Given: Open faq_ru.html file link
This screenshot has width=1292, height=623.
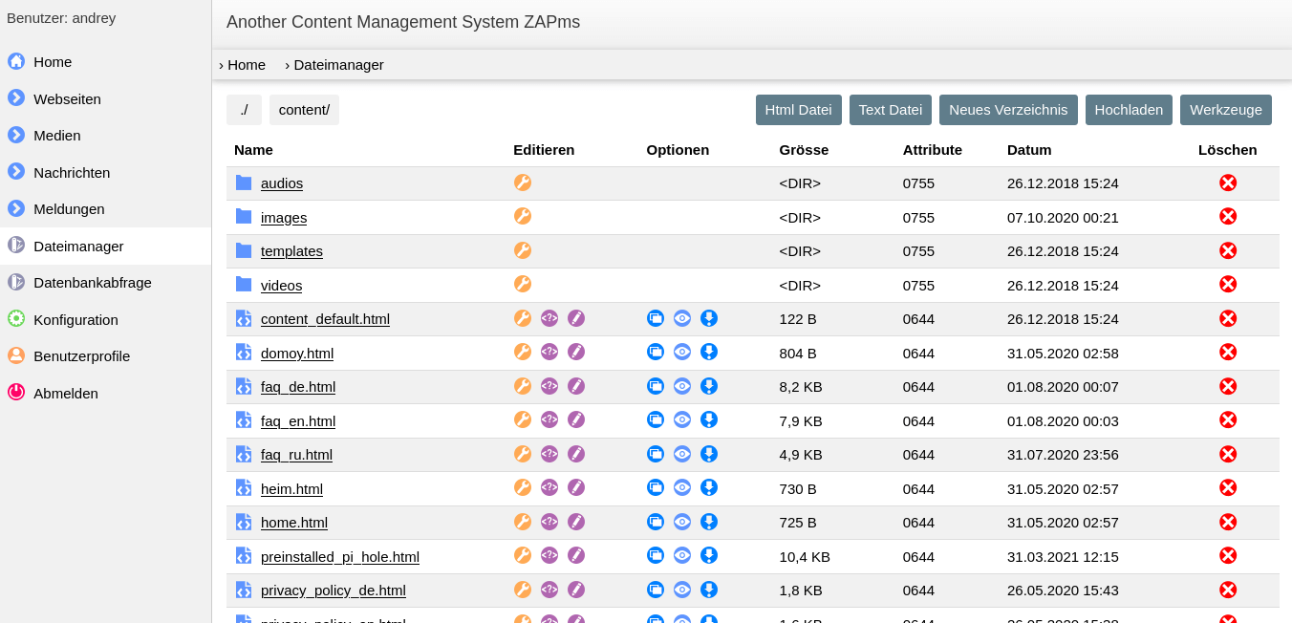Looking at the screenshot, I should tap(296, 455).
